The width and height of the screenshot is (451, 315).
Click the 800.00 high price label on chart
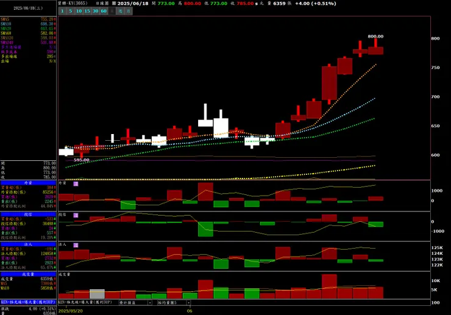(375, 36)
